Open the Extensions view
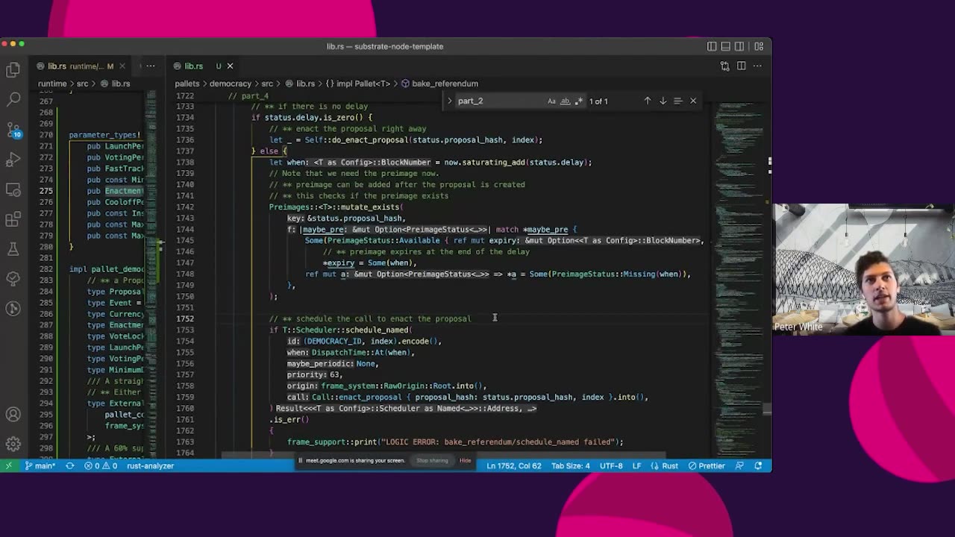The width and height of the screenshot is (955, 537). (13, 219)
